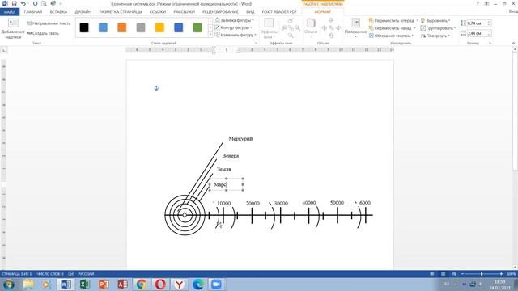
Task: Click the 30000 scale label
Action: coord(281,204)
